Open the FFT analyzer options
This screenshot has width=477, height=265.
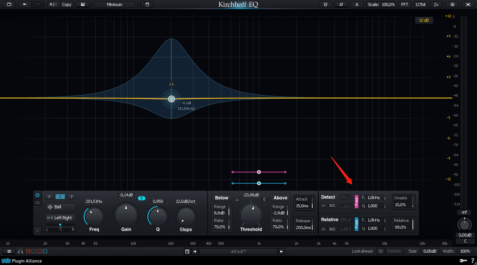tap(405, 4)
